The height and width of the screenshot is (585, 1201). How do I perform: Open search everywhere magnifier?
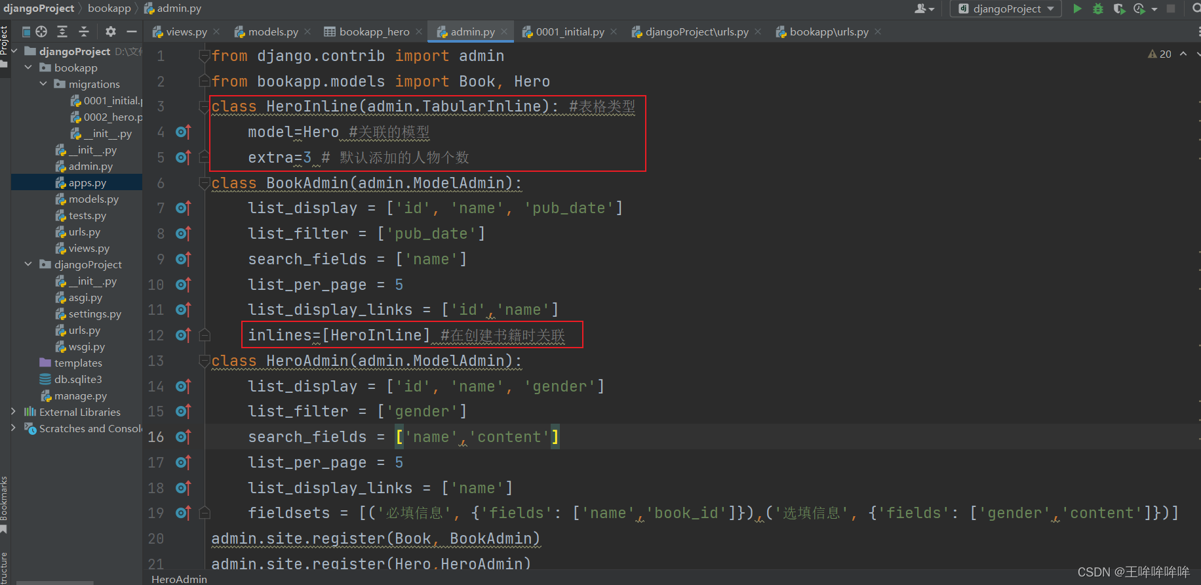(x=1196, y=9)
